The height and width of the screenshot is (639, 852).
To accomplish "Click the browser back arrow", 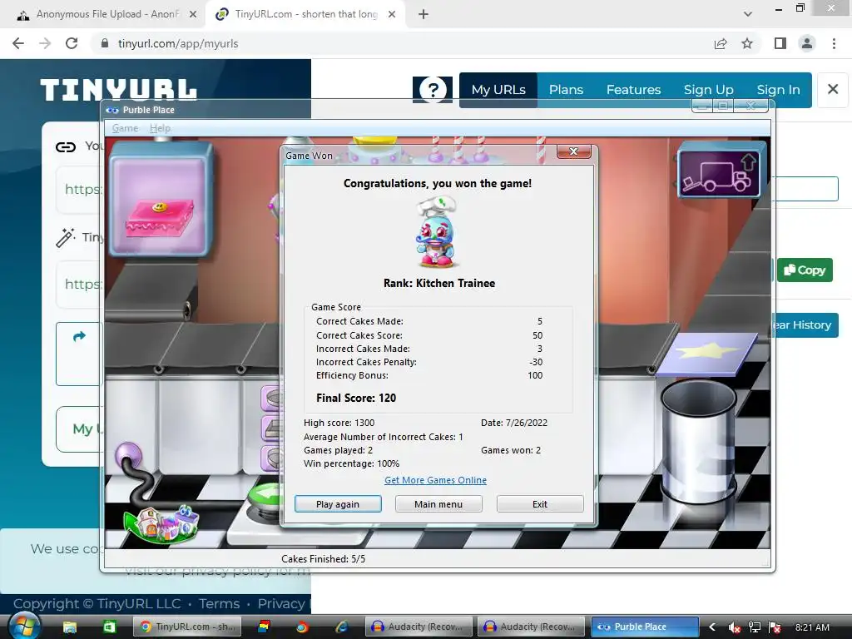I will (18, 43).
